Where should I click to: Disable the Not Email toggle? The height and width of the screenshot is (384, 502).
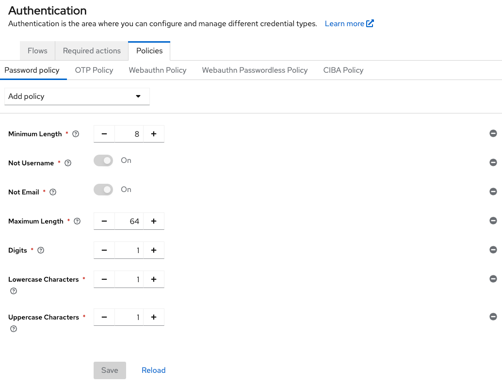[103, 190]
